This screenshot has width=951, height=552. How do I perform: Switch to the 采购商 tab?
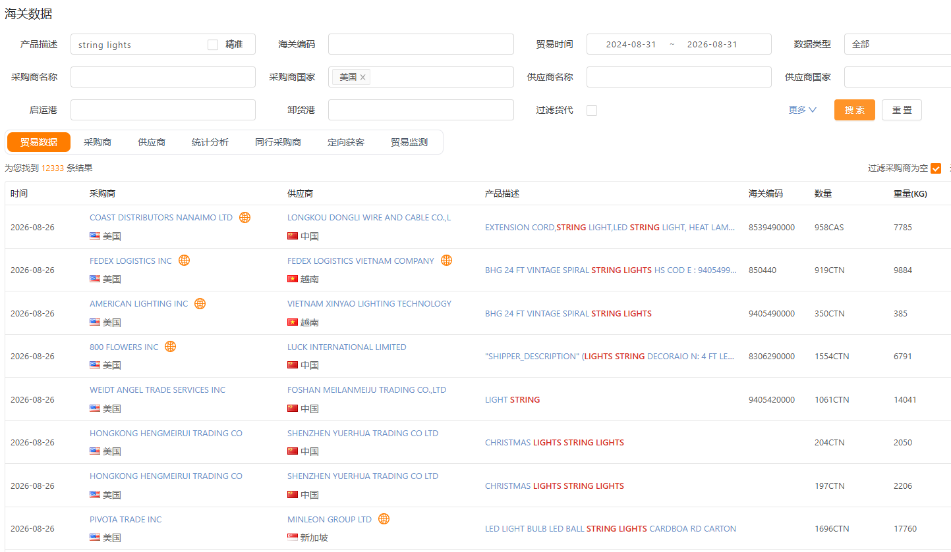pos(98,142)
